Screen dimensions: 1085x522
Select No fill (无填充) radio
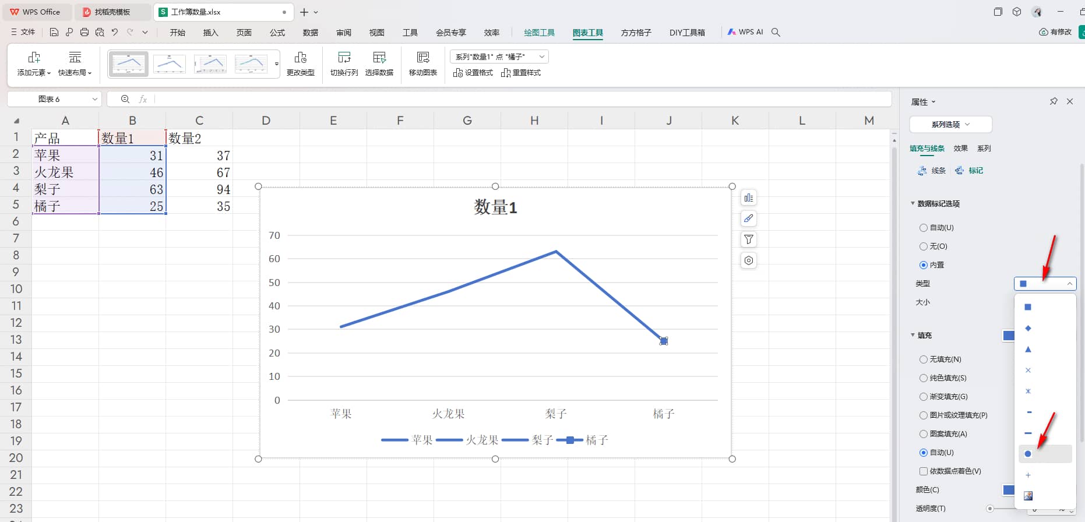[x=924, y=359]
